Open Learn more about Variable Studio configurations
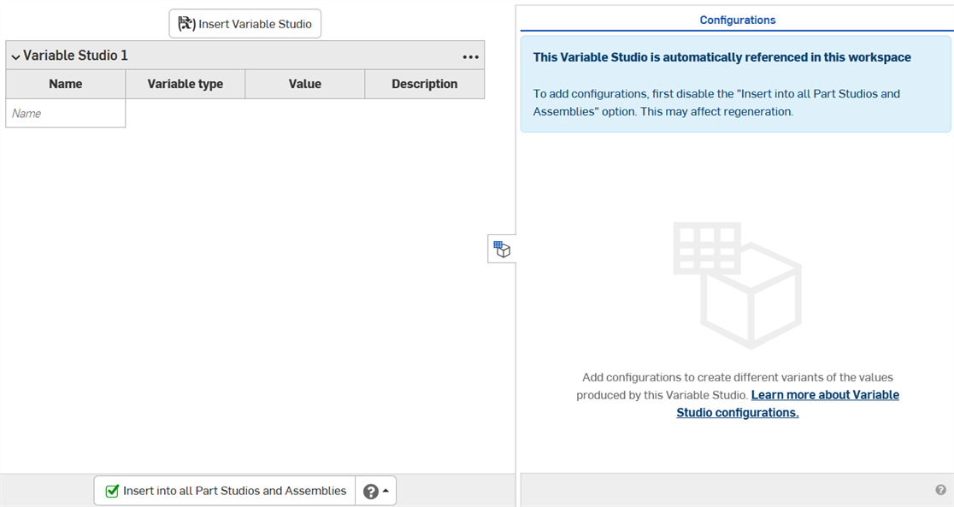Screen dimensions: 954x507 [824, 394]
